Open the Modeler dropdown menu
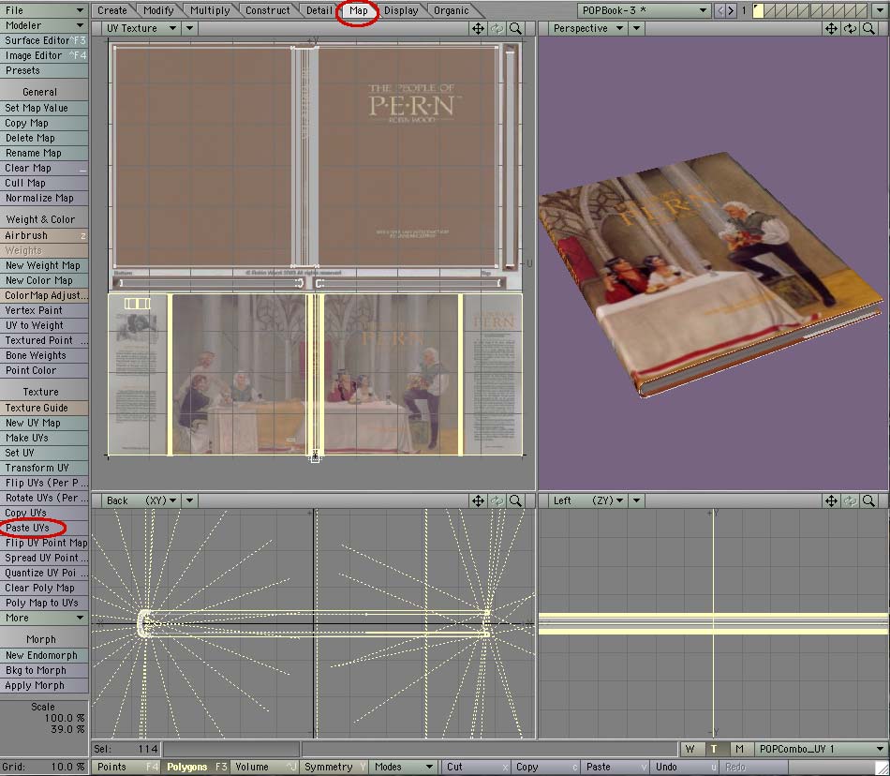 point(44,25)
